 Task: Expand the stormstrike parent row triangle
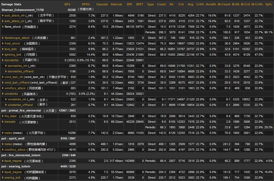point(3,60)
